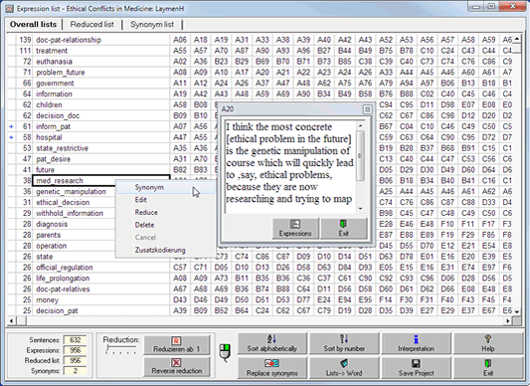Click sentence code A02 in euthanasia row

(x=180, y=62)
